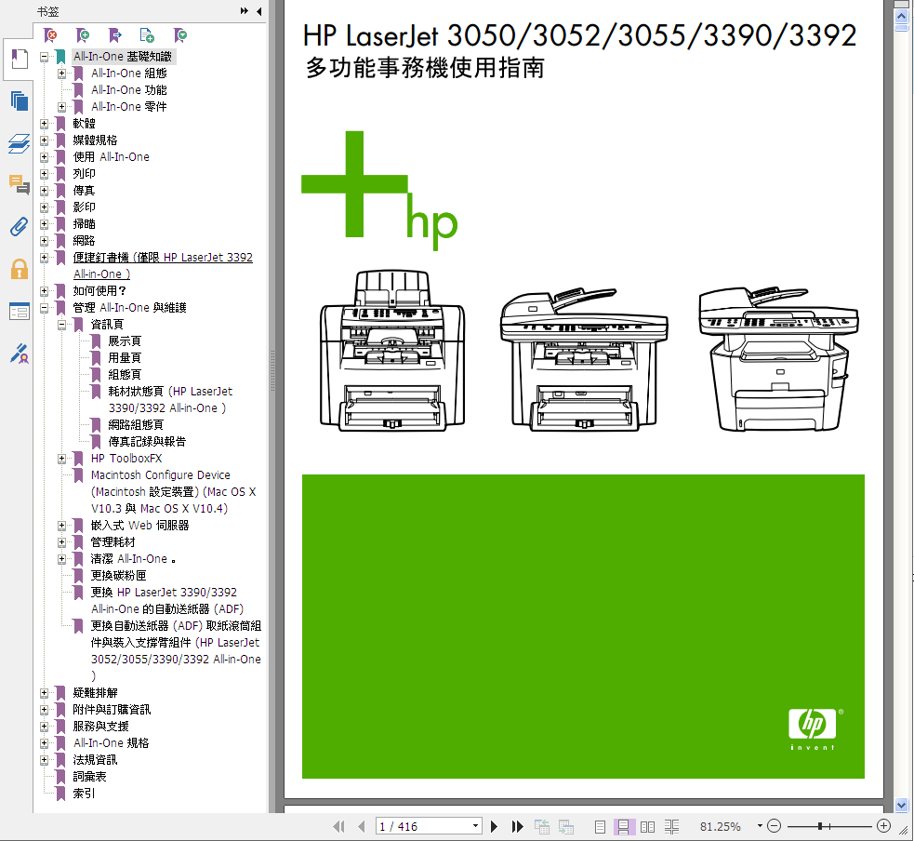Open the Bookmarks sidebar panel
Image resolution: width=914 pixels, height=841 pixels.
coord(19,59)
